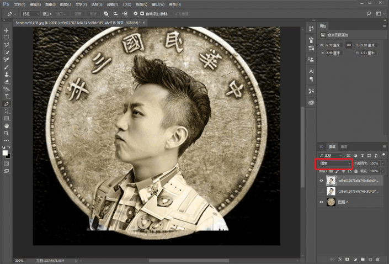Select the Eraser tool
Image resolution: width=389 pixels, height=264 pixels.
tap(7, 82)
